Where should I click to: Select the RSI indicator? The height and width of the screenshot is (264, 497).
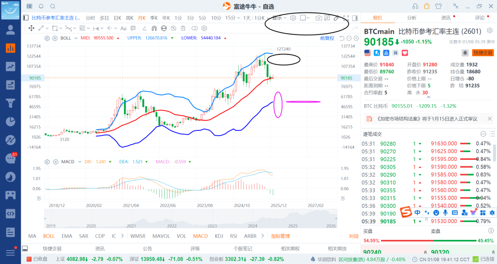tap(234, 236)
